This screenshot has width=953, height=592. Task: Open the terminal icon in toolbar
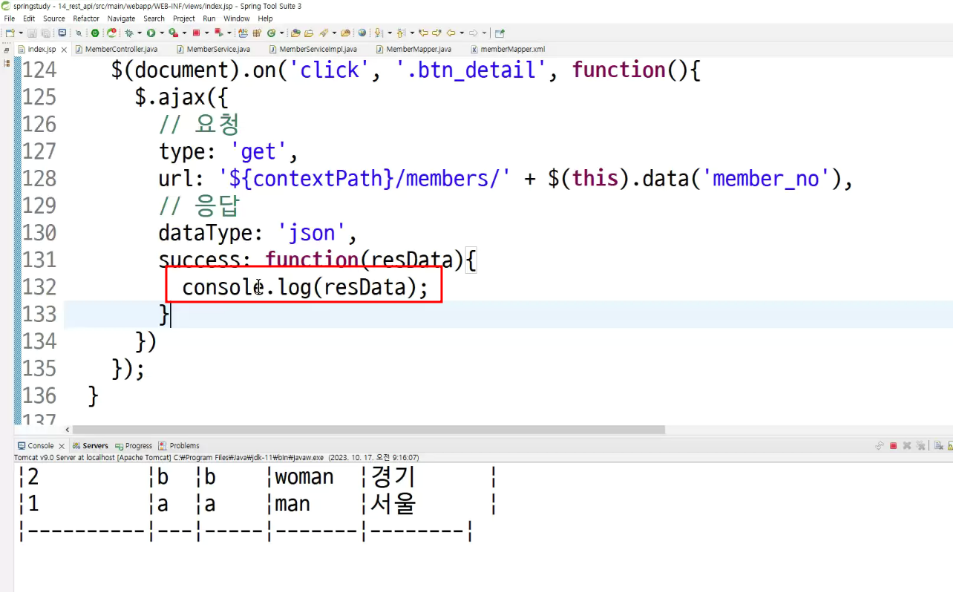tap(62, 33)
